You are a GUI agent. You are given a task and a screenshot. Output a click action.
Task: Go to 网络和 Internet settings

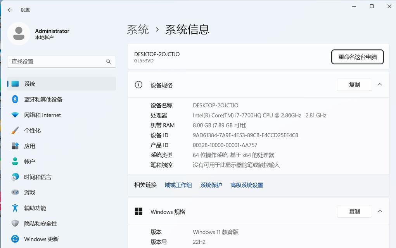62,115
